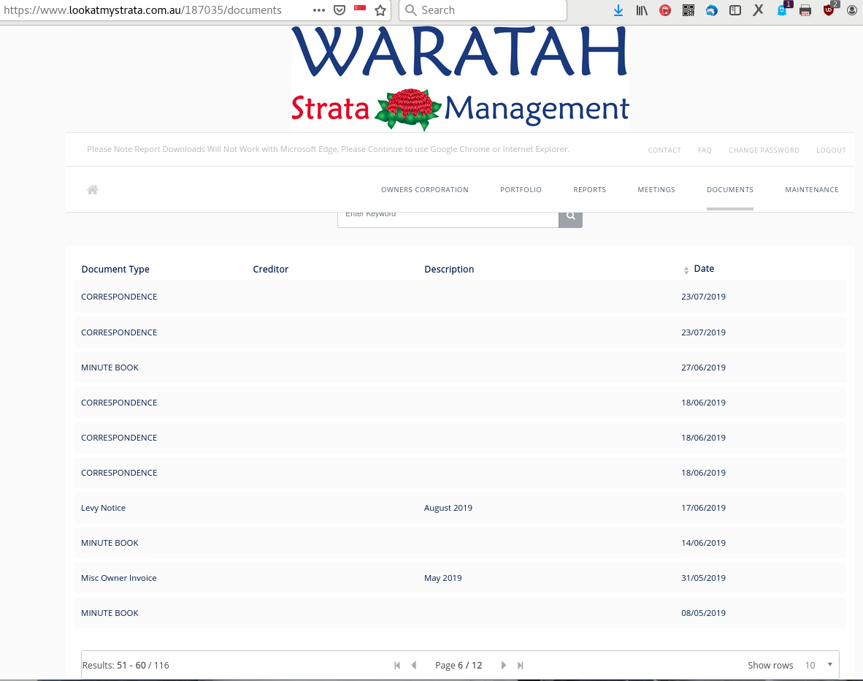
Task: Expand the Show rows dropdown
Action: tap(818, 665)
